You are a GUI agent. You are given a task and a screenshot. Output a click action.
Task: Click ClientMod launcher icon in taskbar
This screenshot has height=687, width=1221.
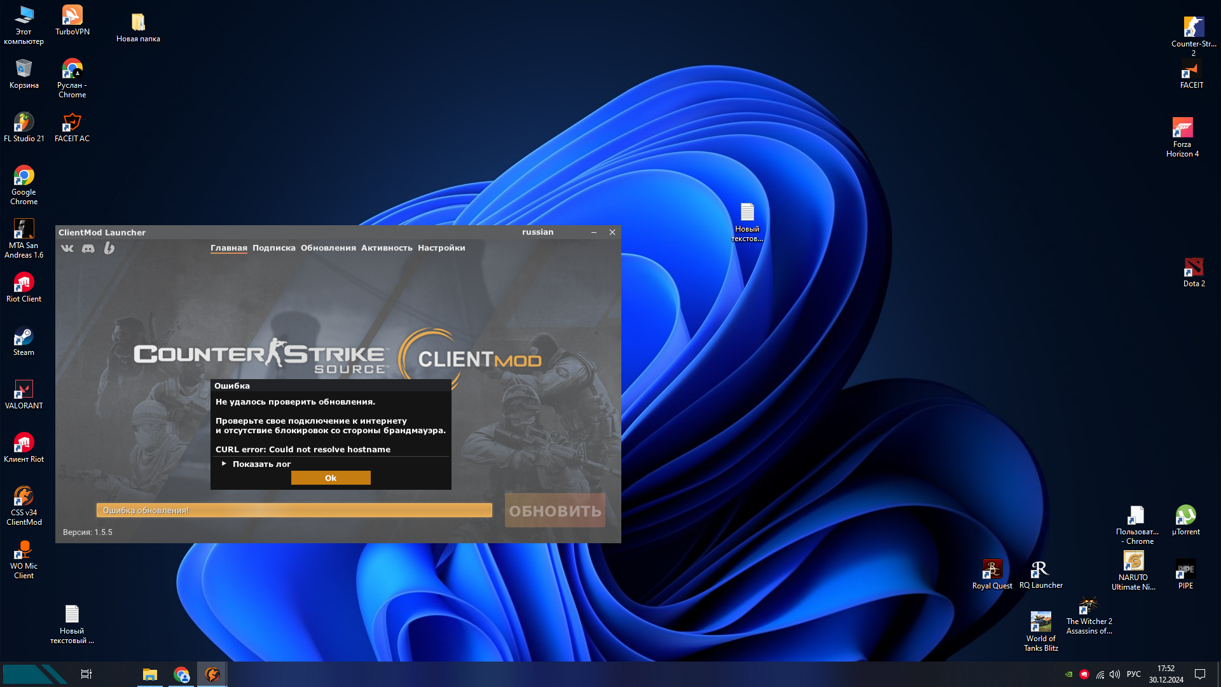(212, 674)
